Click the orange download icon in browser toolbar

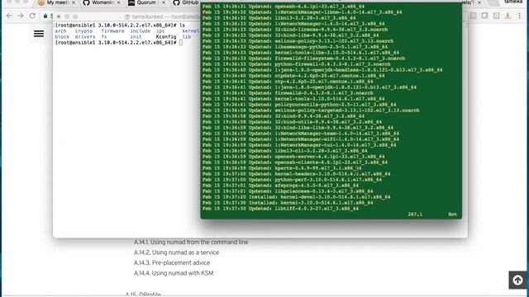click(x=508, y=16)
